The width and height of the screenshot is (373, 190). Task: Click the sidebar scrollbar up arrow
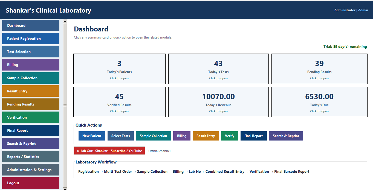point(65,21)
